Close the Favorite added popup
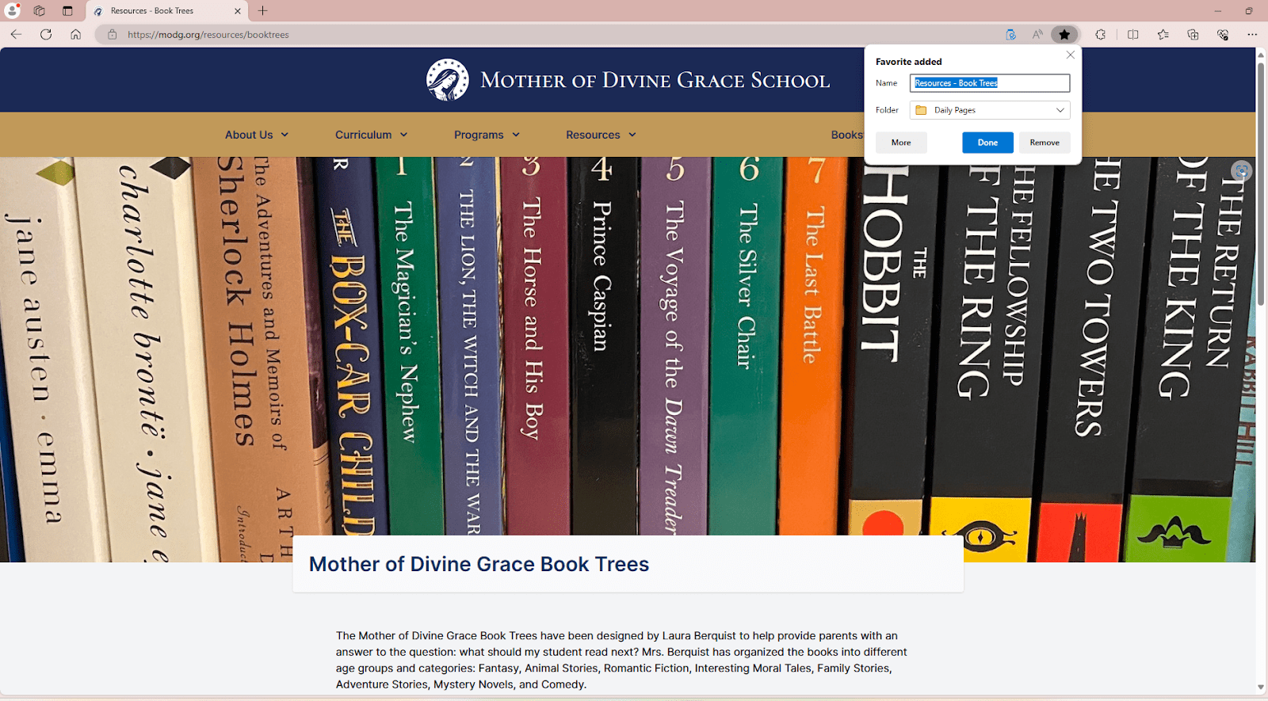 click(1070, 55)
